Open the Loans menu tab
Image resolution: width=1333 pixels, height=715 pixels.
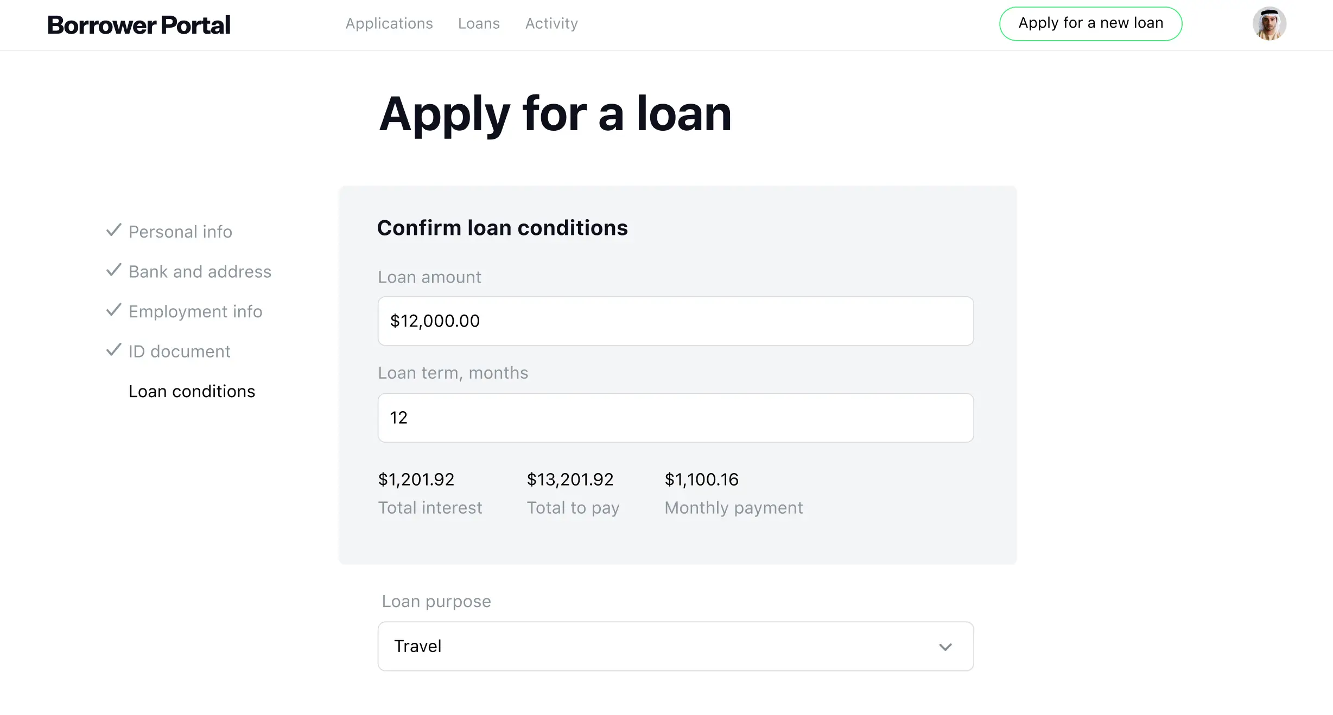click(479, 24)
